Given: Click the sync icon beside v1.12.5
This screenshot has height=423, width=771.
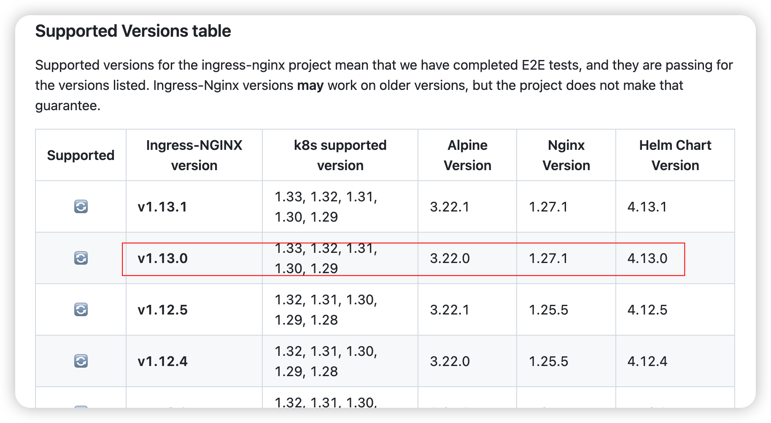Looking at the screenshot, I should coord(81,309).
